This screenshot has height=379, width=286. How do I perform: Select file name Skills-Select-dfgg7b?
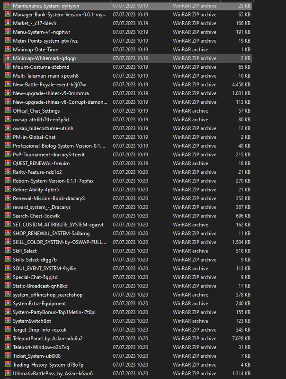(x=35, y=260)
